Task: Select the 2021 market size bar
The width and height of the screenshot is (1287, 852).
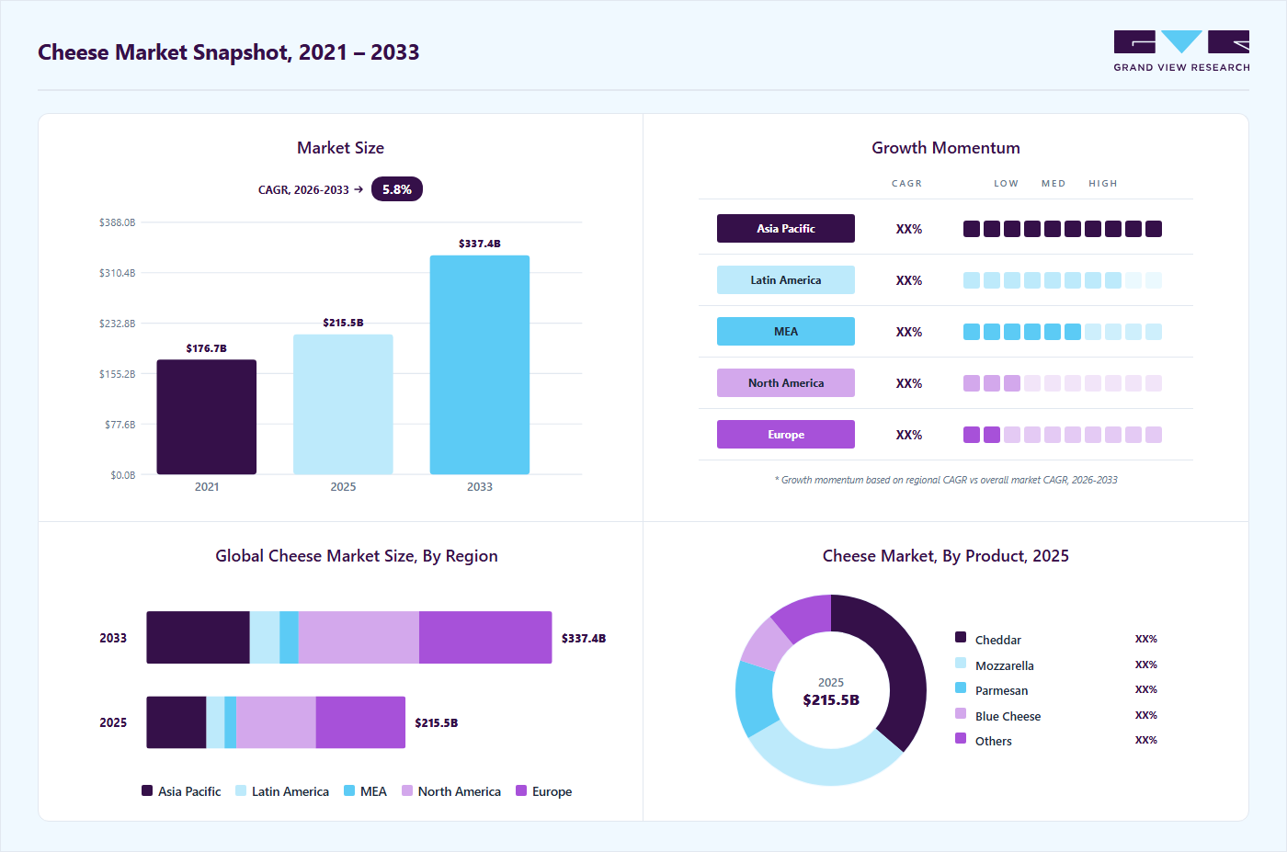Action: (x=207, y=417)
